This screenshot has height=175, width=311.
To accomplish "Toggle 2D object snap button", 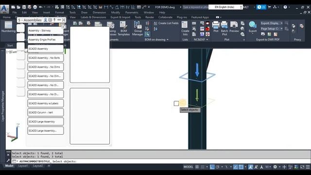I will point(241,167).
